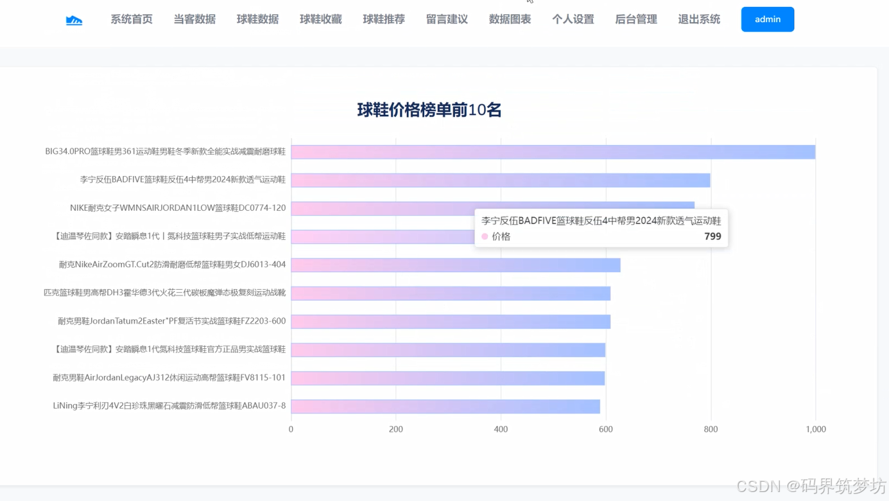Click the x-axis tick label 200
The height and width of the screenshot is (501, 889).
tap(396, 429)
